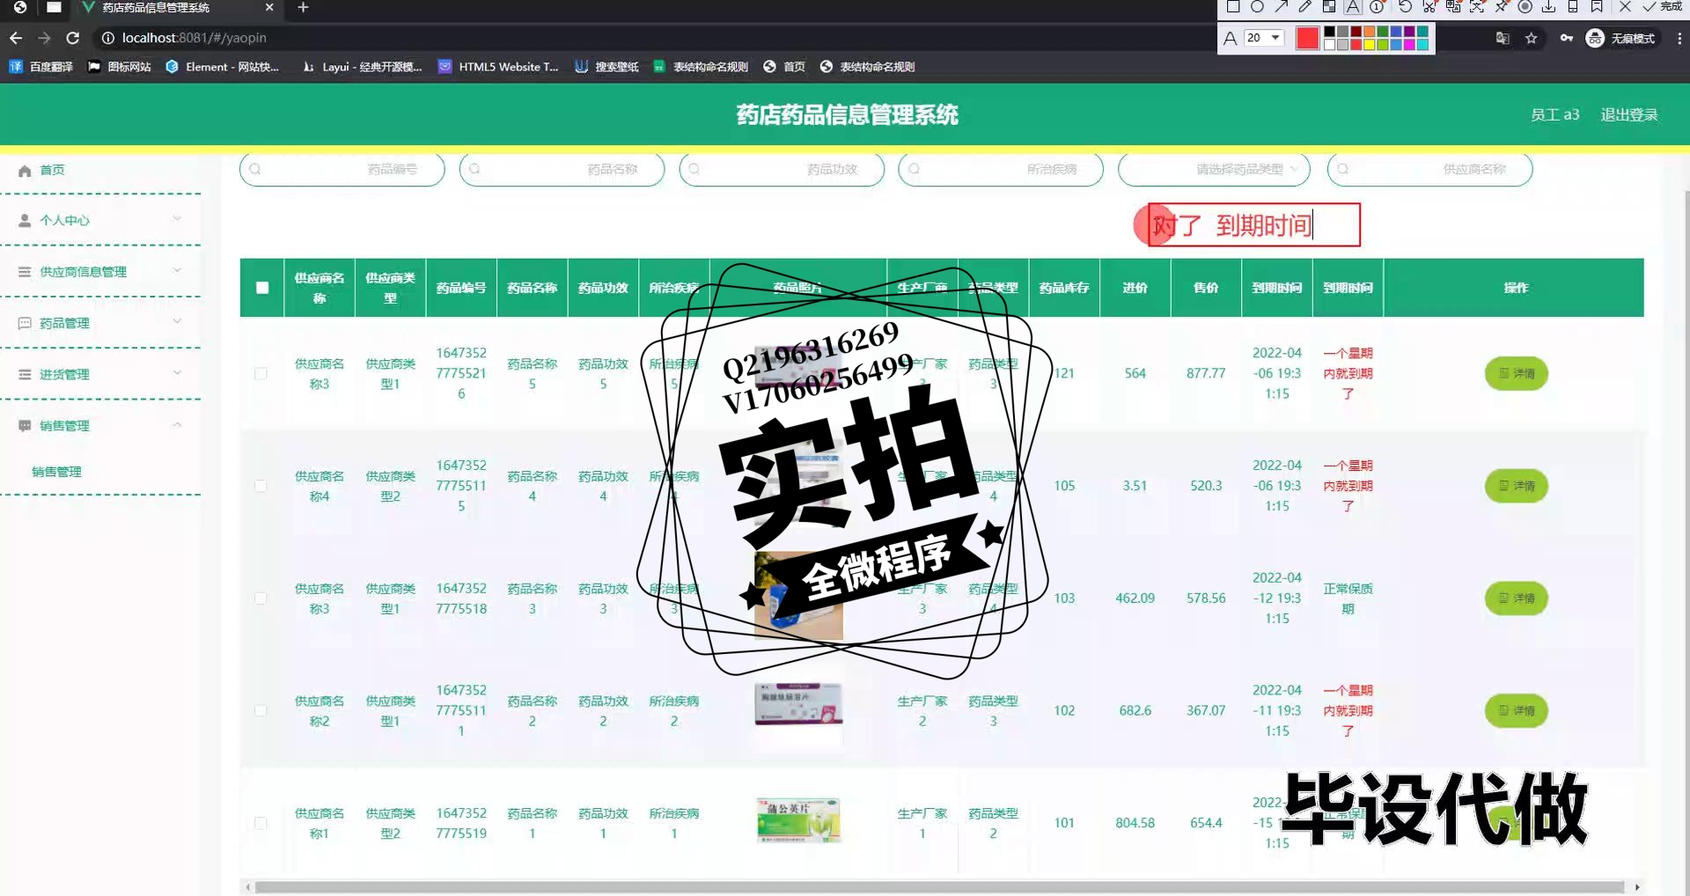Bookmark this page with star icon

[1532, 38]
